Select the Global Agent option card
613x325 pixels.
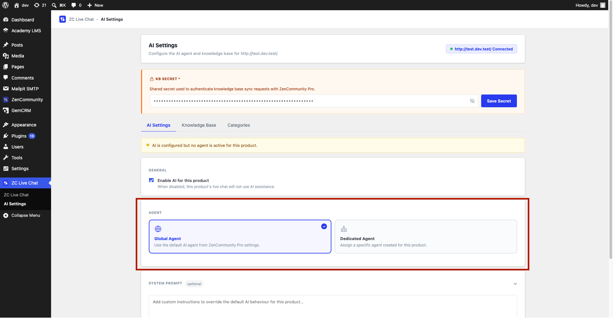(240, 237)
